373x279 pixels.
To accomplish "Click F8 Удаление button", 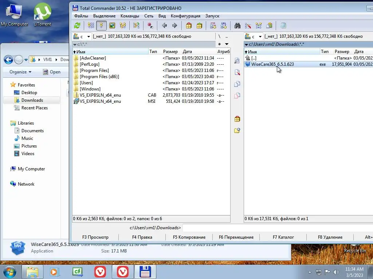I will pos(330,237).
